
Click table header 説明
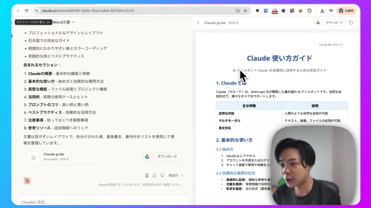[315, 106]
